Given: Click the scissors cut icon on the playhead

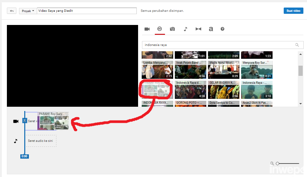Looking at the screenshot, I should click(25, 121).
